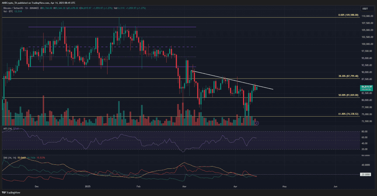This screenshot has height=196, width=377.
Task: Open the USDT currency selector
Action: [x=365, y=9]
